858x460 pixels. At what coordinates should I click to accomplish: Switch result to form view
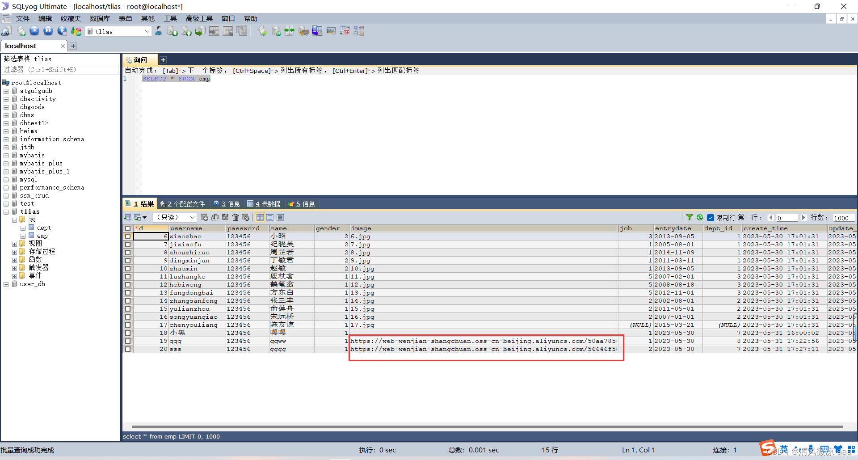pyautogui.click(x=270, y=218)
